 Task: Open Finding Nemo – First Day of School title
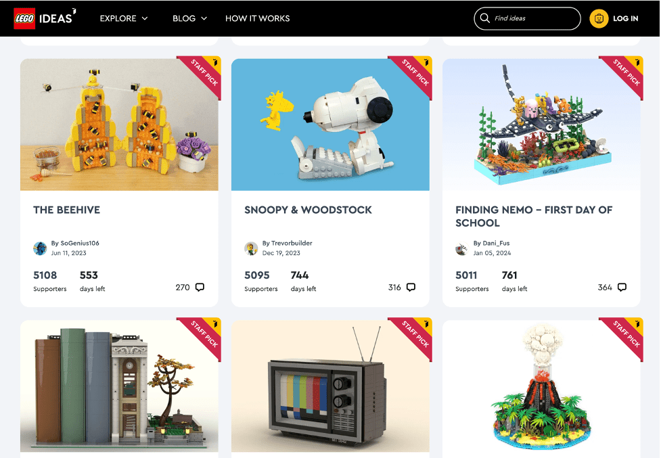click(x=534, y=216)
